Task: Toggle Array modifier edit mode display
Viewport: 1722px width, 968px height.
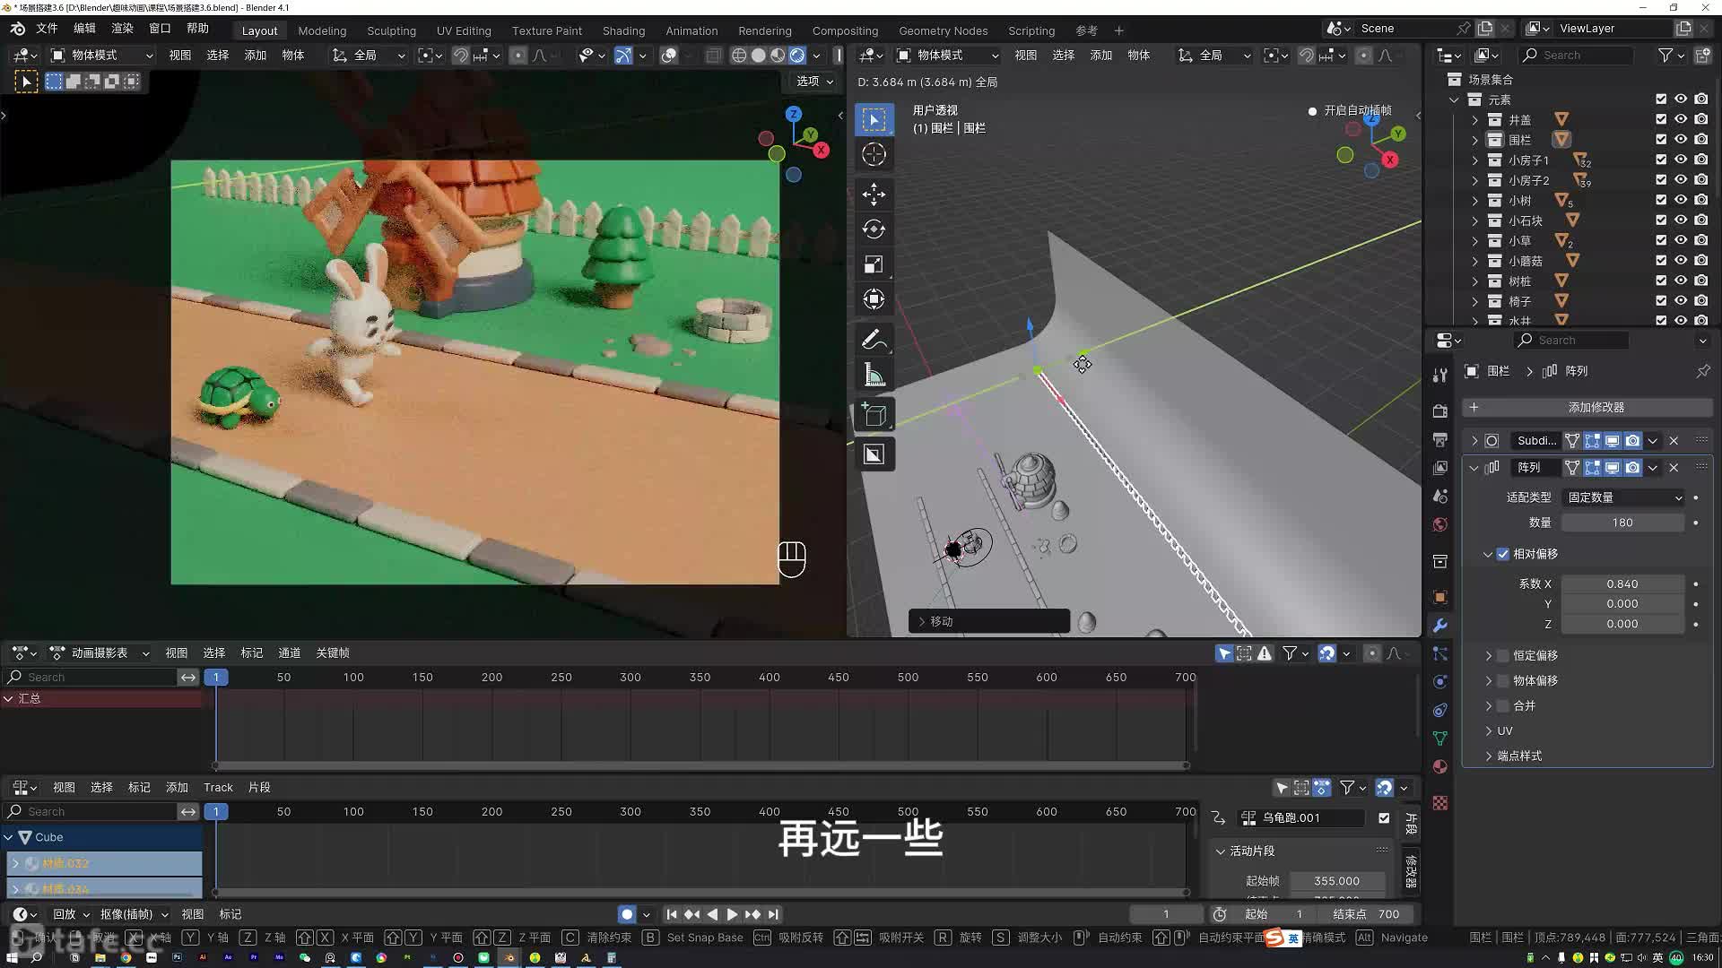Action: [1592, 468]
